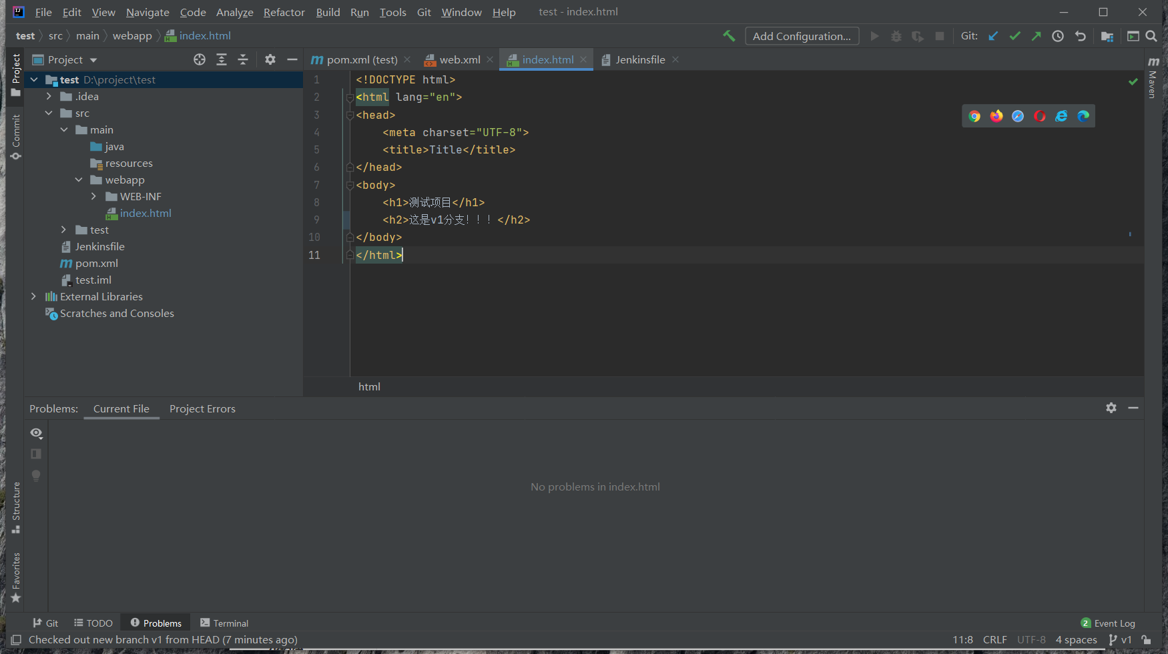Click Add Configuration button

point(802,36)
